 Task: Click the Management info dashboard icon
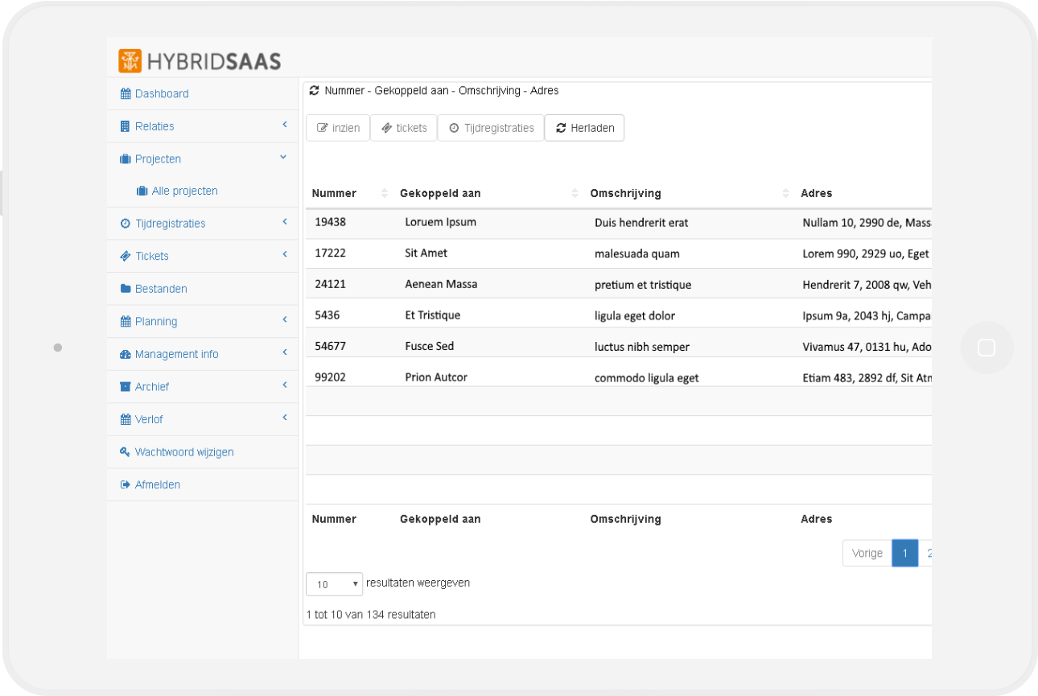tap(125, 354)
